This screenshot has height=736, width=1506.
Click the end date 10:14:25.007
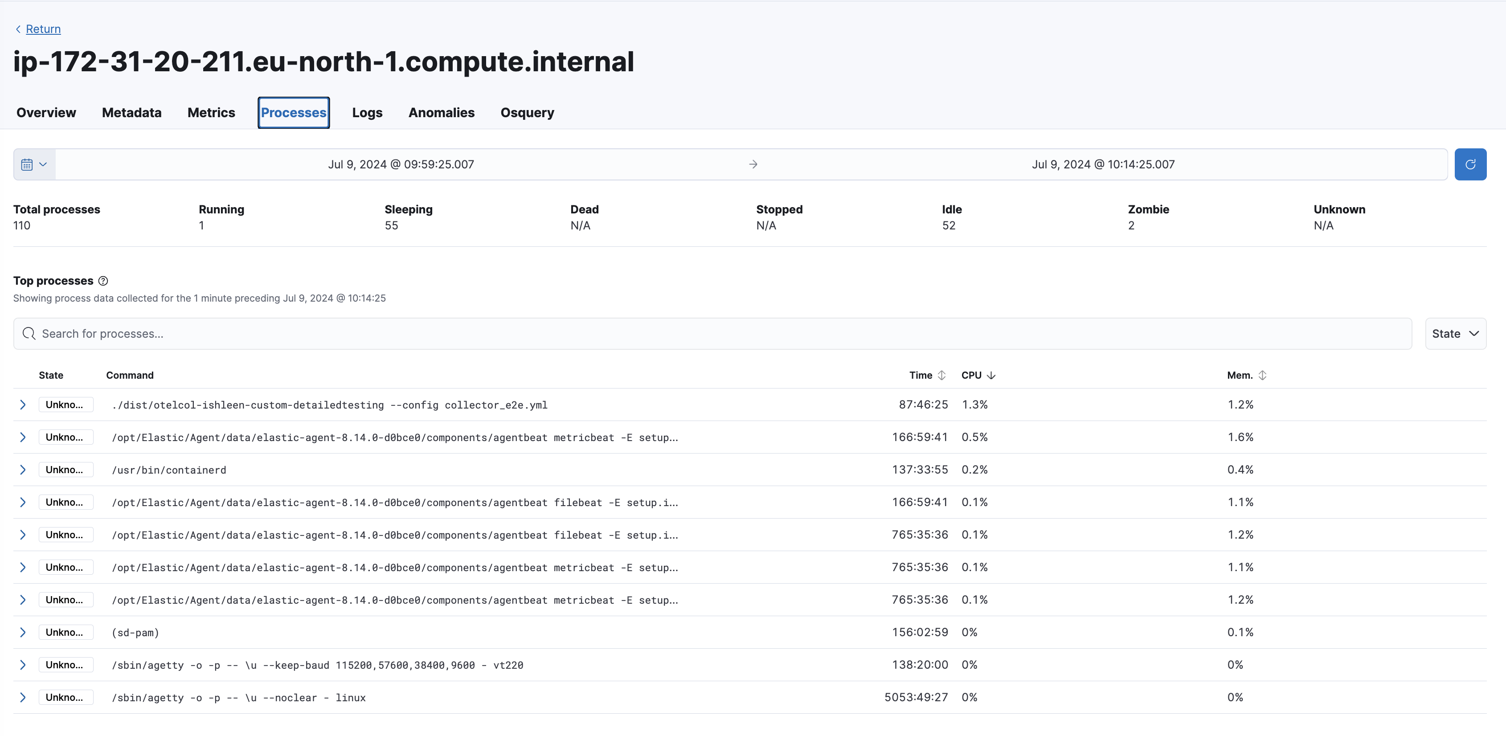[1103, 164]
